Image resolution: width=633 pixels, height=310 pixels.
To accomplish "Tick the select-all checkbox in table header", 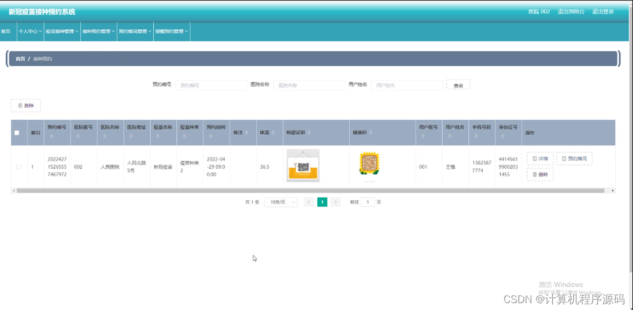I will [x=17, y=132].
